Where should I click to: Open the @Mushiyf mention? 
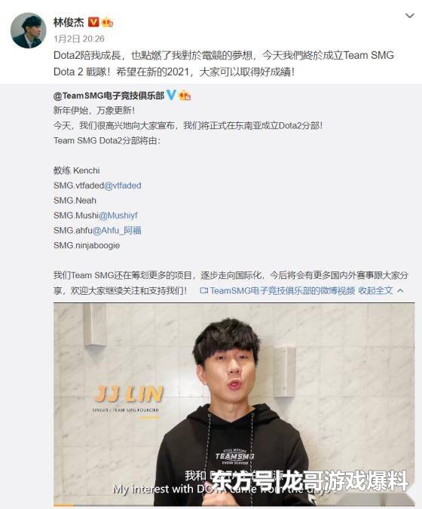(118, 215)
